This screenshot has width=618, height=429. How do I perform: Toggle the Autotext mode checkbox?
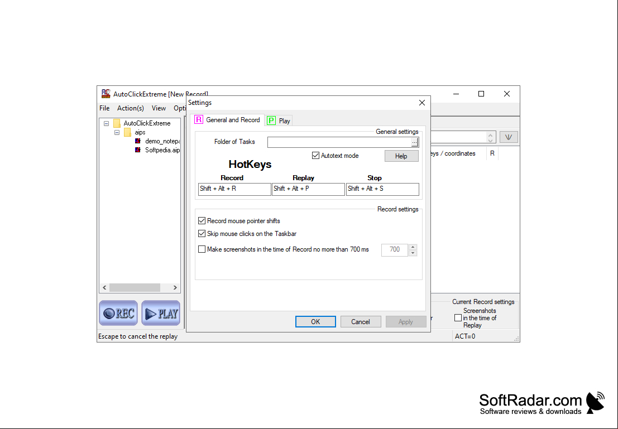tap(315, 156)
